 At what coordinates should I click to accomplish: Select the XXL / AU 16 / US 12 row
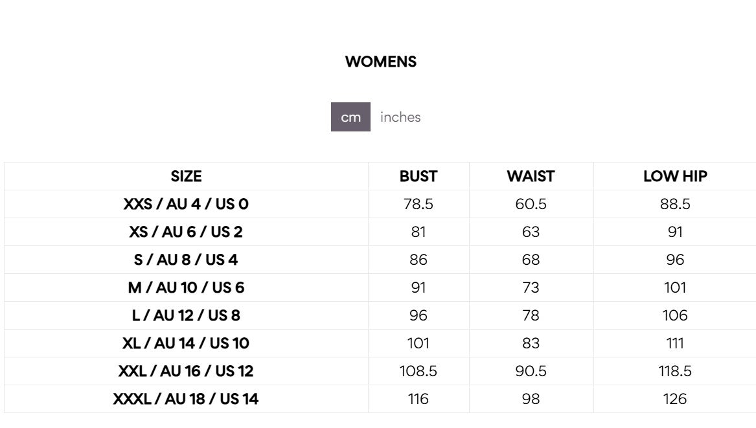pos(186,371)
